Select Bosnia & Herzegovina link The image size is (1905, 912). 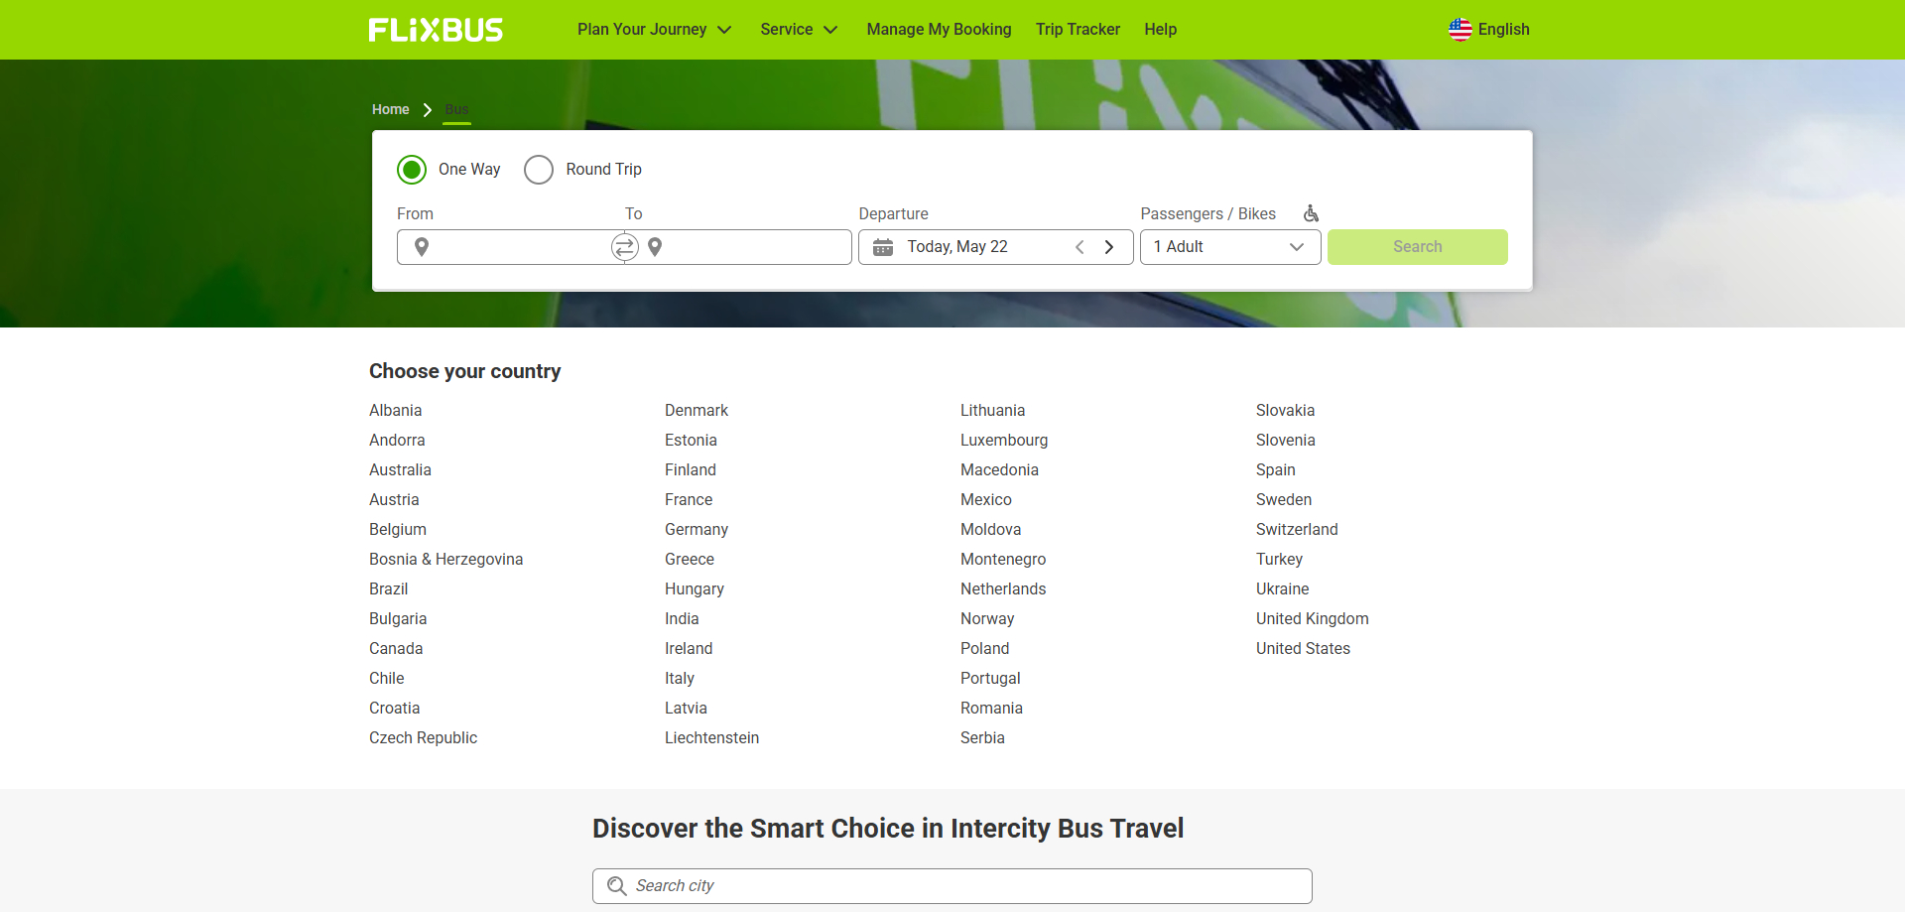tap(445, 560)
